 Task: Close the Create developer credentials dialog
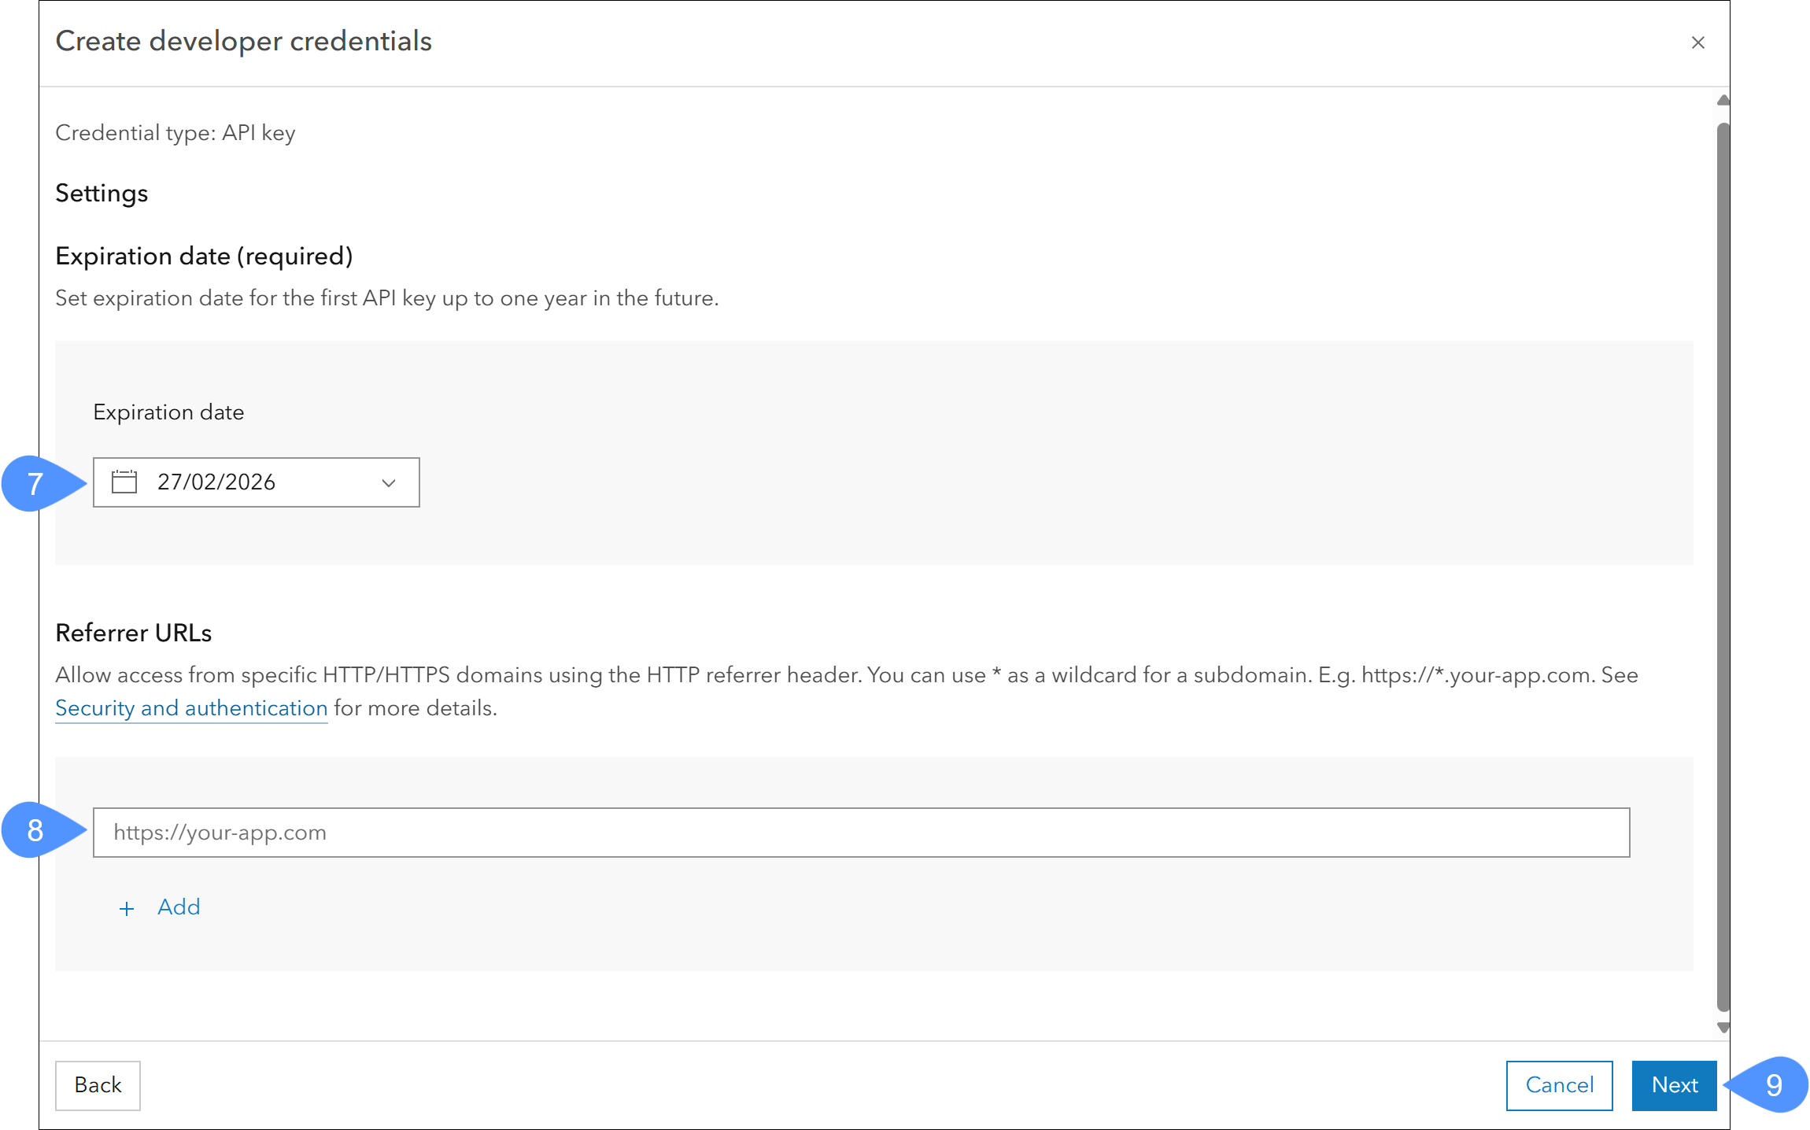click(1697, 42)
